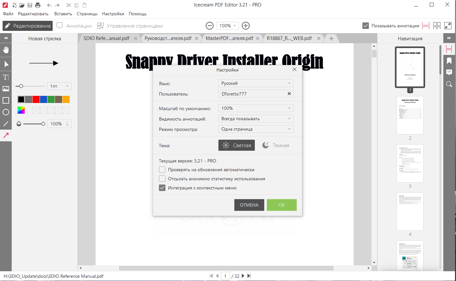
Task: Click the zoom out minus icon
Action: 210,26
